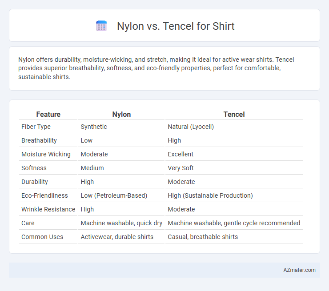The width and height of the screenshot is (329, 291).
Task: Select the 'Natural (Lyocell)' cell
Action: pos(191,127)
